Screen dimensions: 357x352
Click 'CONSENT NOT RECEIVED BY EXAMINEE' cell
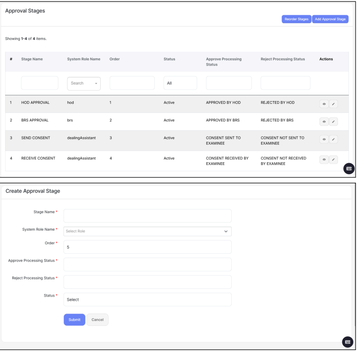click(x=283, y=161)
